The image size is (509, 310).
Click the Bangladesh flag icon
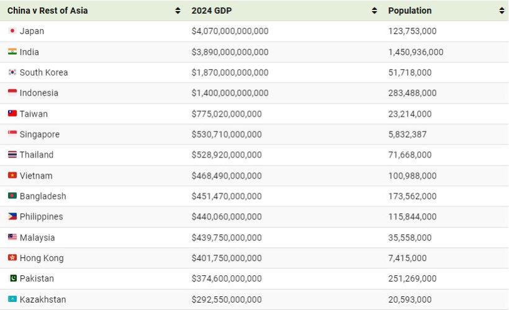12,196
